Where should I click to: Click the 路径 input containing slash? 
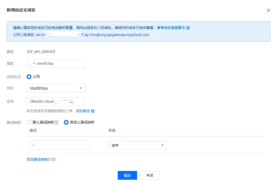point(59,145)
